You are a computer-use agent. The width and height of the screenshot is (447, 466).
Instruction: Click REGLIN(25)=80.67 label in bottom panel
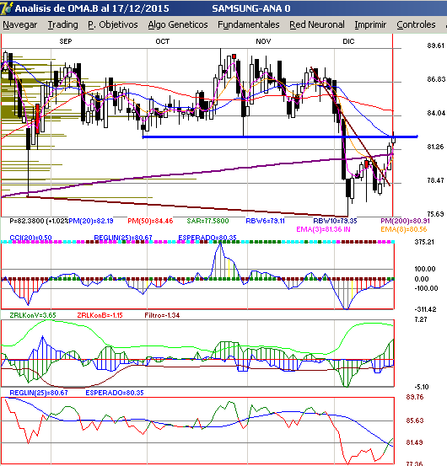39,393
